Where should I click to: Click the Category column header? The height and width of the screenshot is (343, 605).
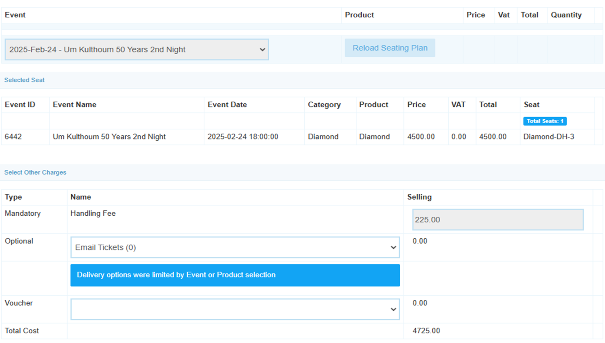click(324, 105)
